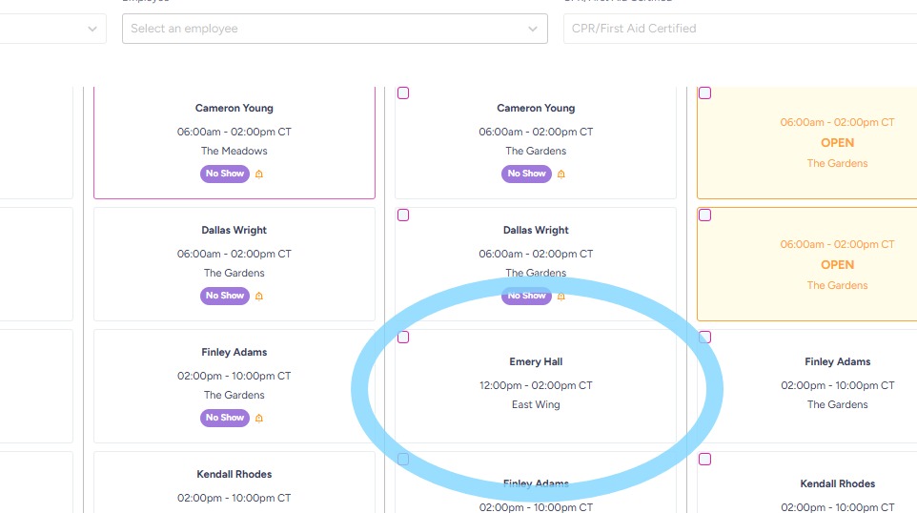Click bell icon on Cameron Young Gardens shift

tap(560, 174)
